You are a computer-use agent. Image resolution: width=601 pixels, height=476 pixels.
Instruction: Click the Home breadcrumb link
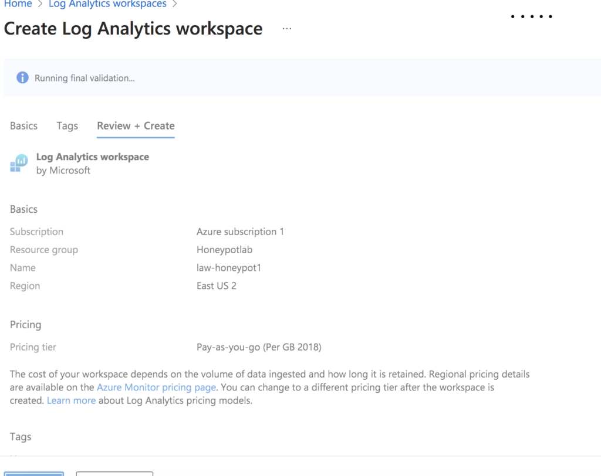click(x=18, y=4)
